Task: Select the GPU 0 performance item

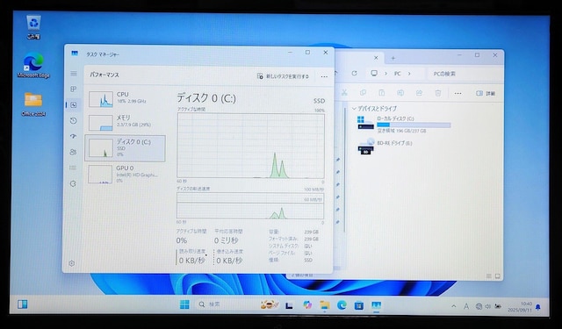Action: click(125, 174)
